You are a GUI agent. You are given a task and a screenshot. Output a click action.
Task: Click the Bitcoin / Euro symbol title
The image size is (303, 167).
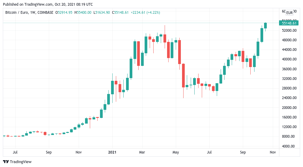(x=17, y=13)
